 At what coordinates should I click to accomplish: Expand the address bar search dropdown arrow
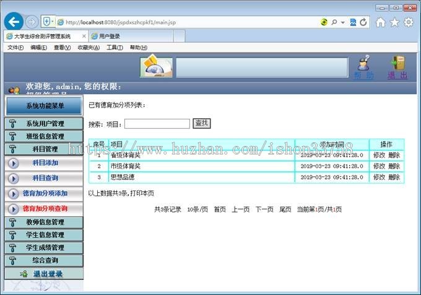coord(343,22)
